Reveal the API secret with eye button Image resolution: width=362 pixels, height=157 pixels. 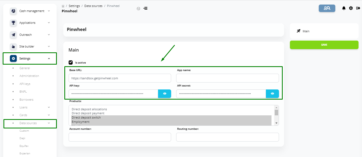pos(272,94)
